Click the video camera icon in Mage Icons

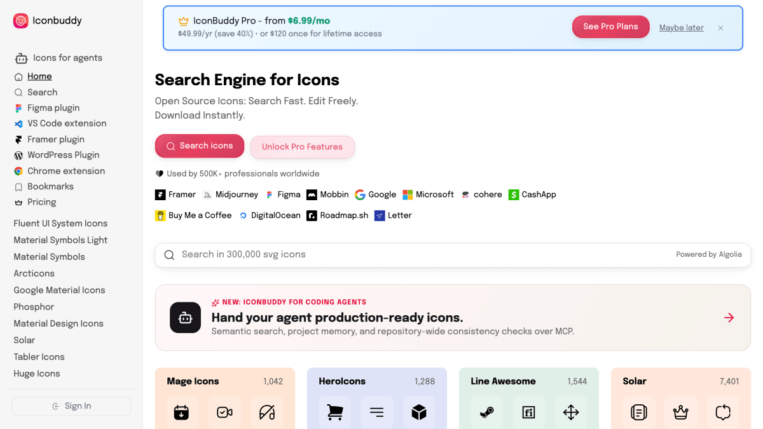click(x=224, y=412)
